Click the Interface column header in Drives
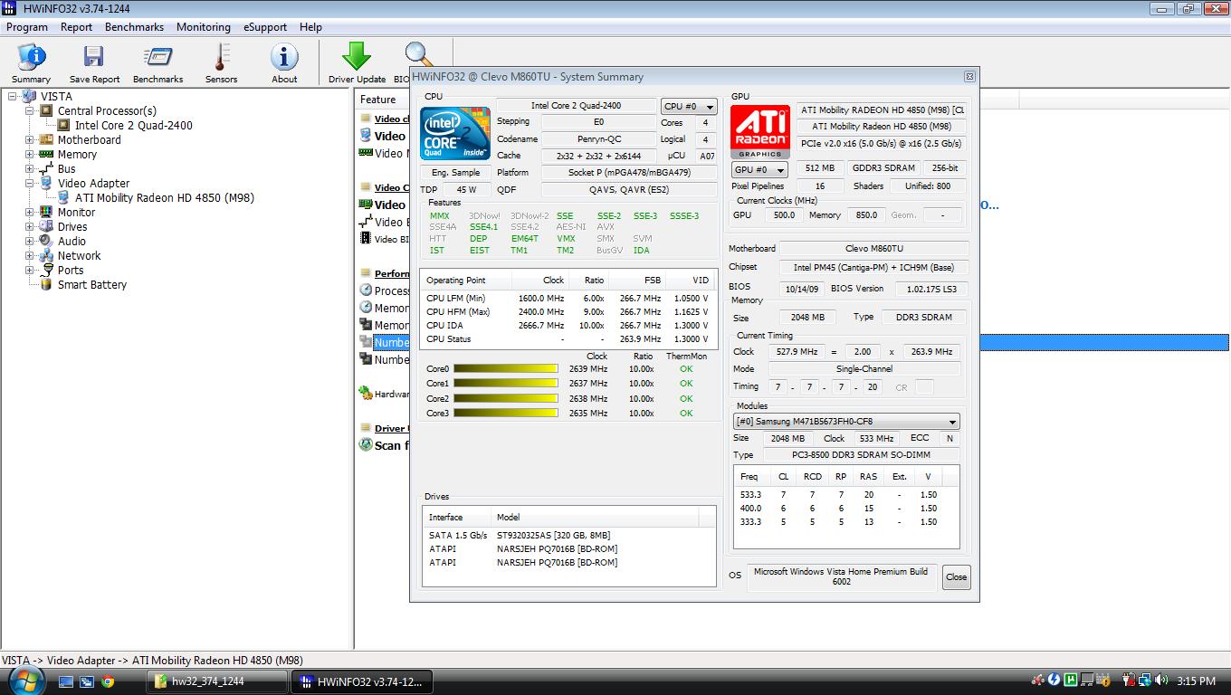Screen dimensions: 1231x695 pos(457,518)
